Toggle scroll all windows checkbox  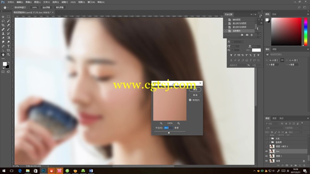pyautogui.click(x=12, y=7)
